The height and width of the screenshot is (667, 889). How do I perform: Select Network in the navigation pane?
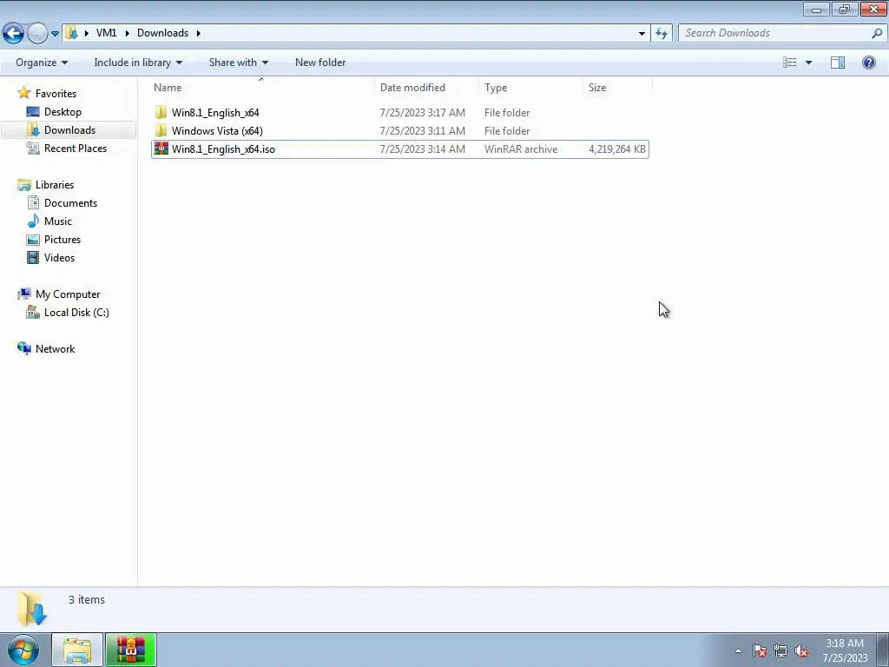click(55, 349)
